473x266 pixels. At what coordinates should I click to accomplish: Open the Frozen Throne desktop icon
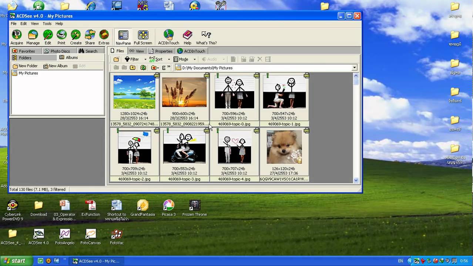click(195, 208)
